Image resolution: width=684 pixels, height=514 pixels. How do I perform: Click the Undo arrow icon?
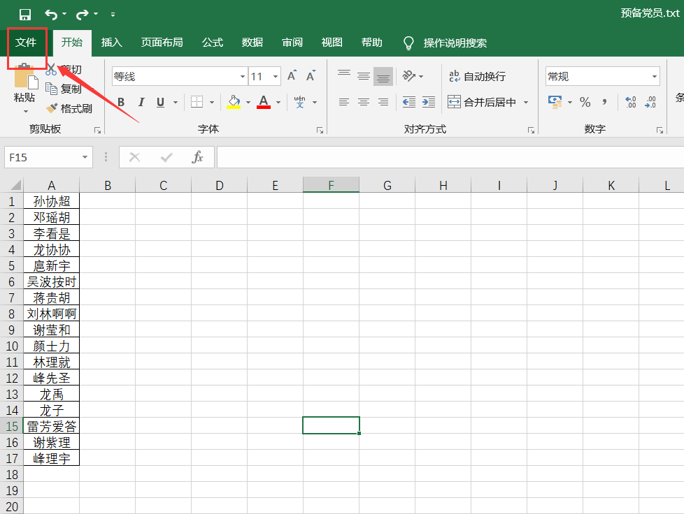51,15
